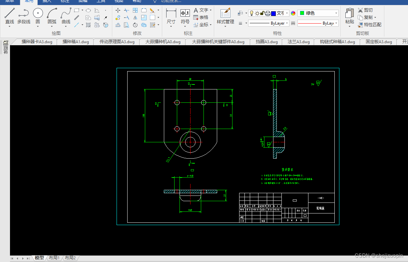Select the rectangle draw tool
The width and height of the screenshot is (408, 262).
pos(77,10)
